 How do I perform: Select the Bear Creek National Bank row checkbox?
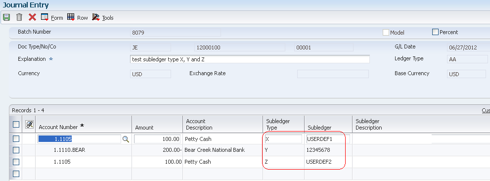[16, 150]
